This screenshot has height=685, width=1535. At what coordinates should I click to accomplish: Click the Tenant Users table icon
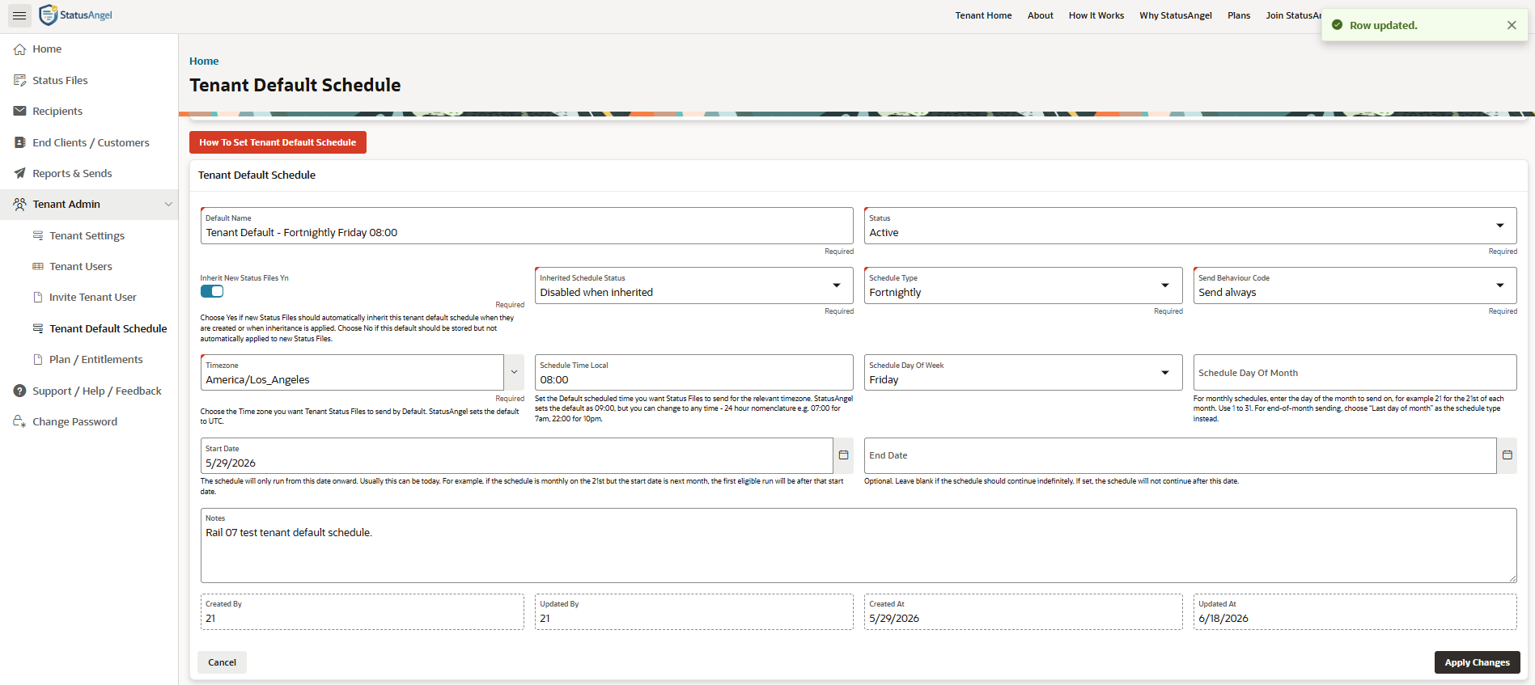click(x=38, y=266)
